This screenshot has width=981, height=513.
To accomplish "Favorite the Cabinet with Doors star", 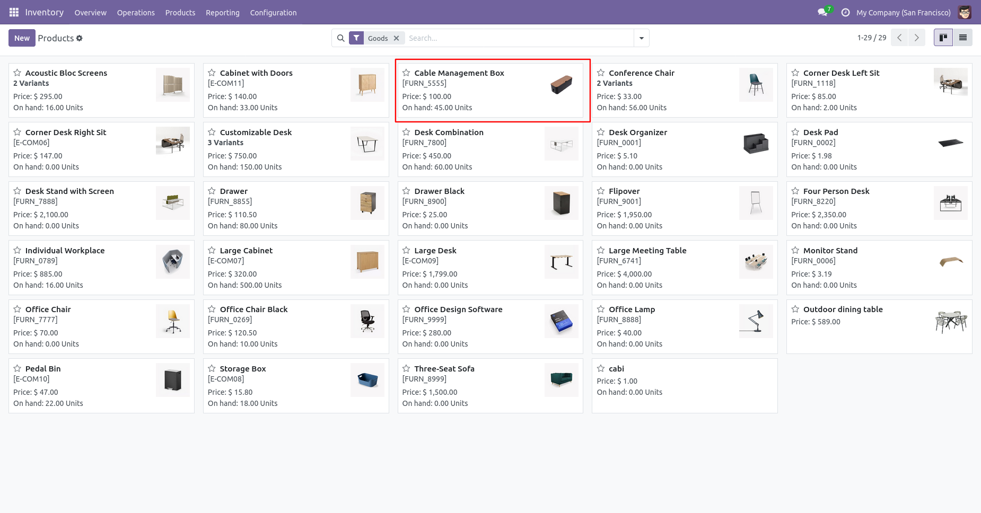I will click(212, 73).
